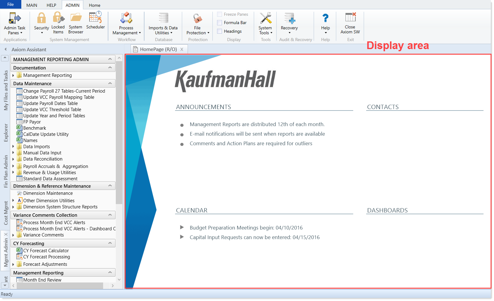
Task: Click the Help question mark icon
Action: click(325, 18)
